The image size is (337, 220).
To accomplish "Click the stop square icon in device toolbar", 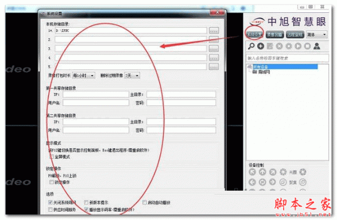I will pos(307,46).
